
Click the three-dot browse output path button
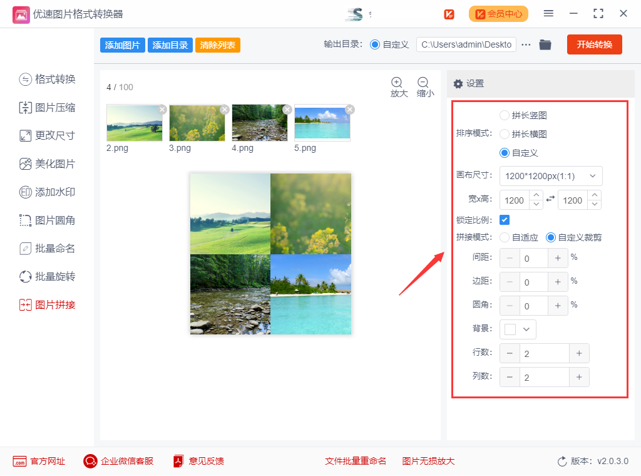click(x=526, y=44)
